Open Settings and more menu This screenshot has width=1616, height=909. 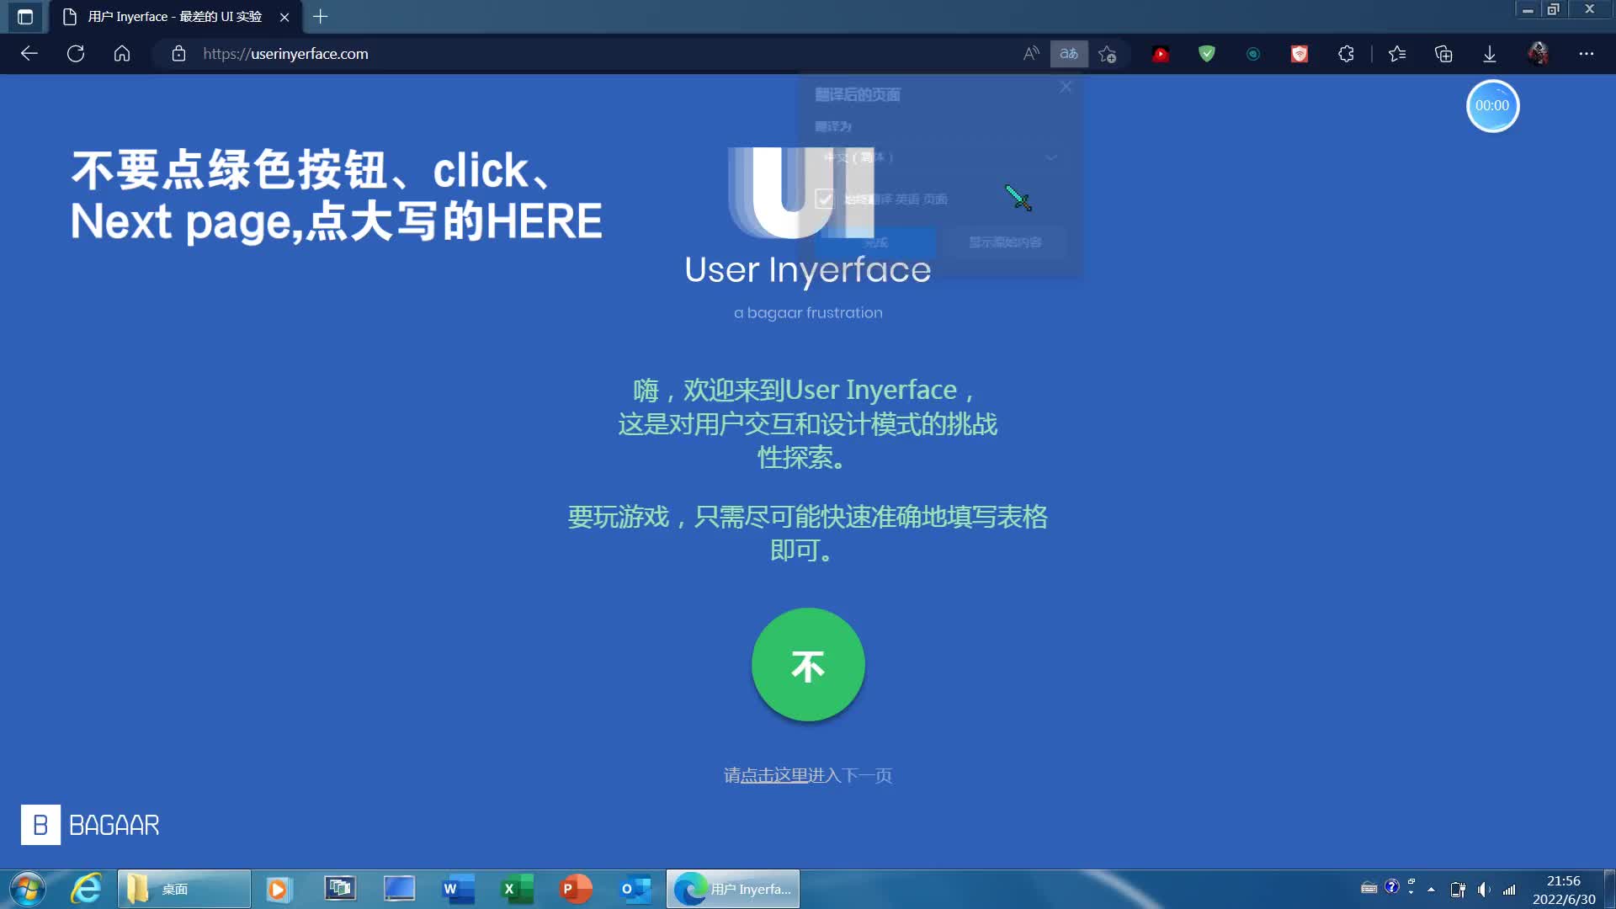tap(1587, 54)
